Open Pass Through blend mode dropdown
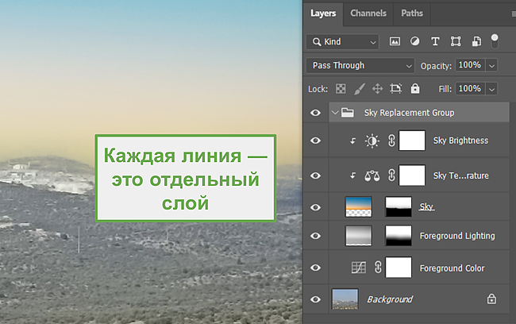This screenshot has width=516, height=324. 360,66
